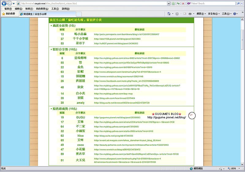The image size is (245, 172).
Task: Click the RSS feeds icon
Action: coord(177,14)
